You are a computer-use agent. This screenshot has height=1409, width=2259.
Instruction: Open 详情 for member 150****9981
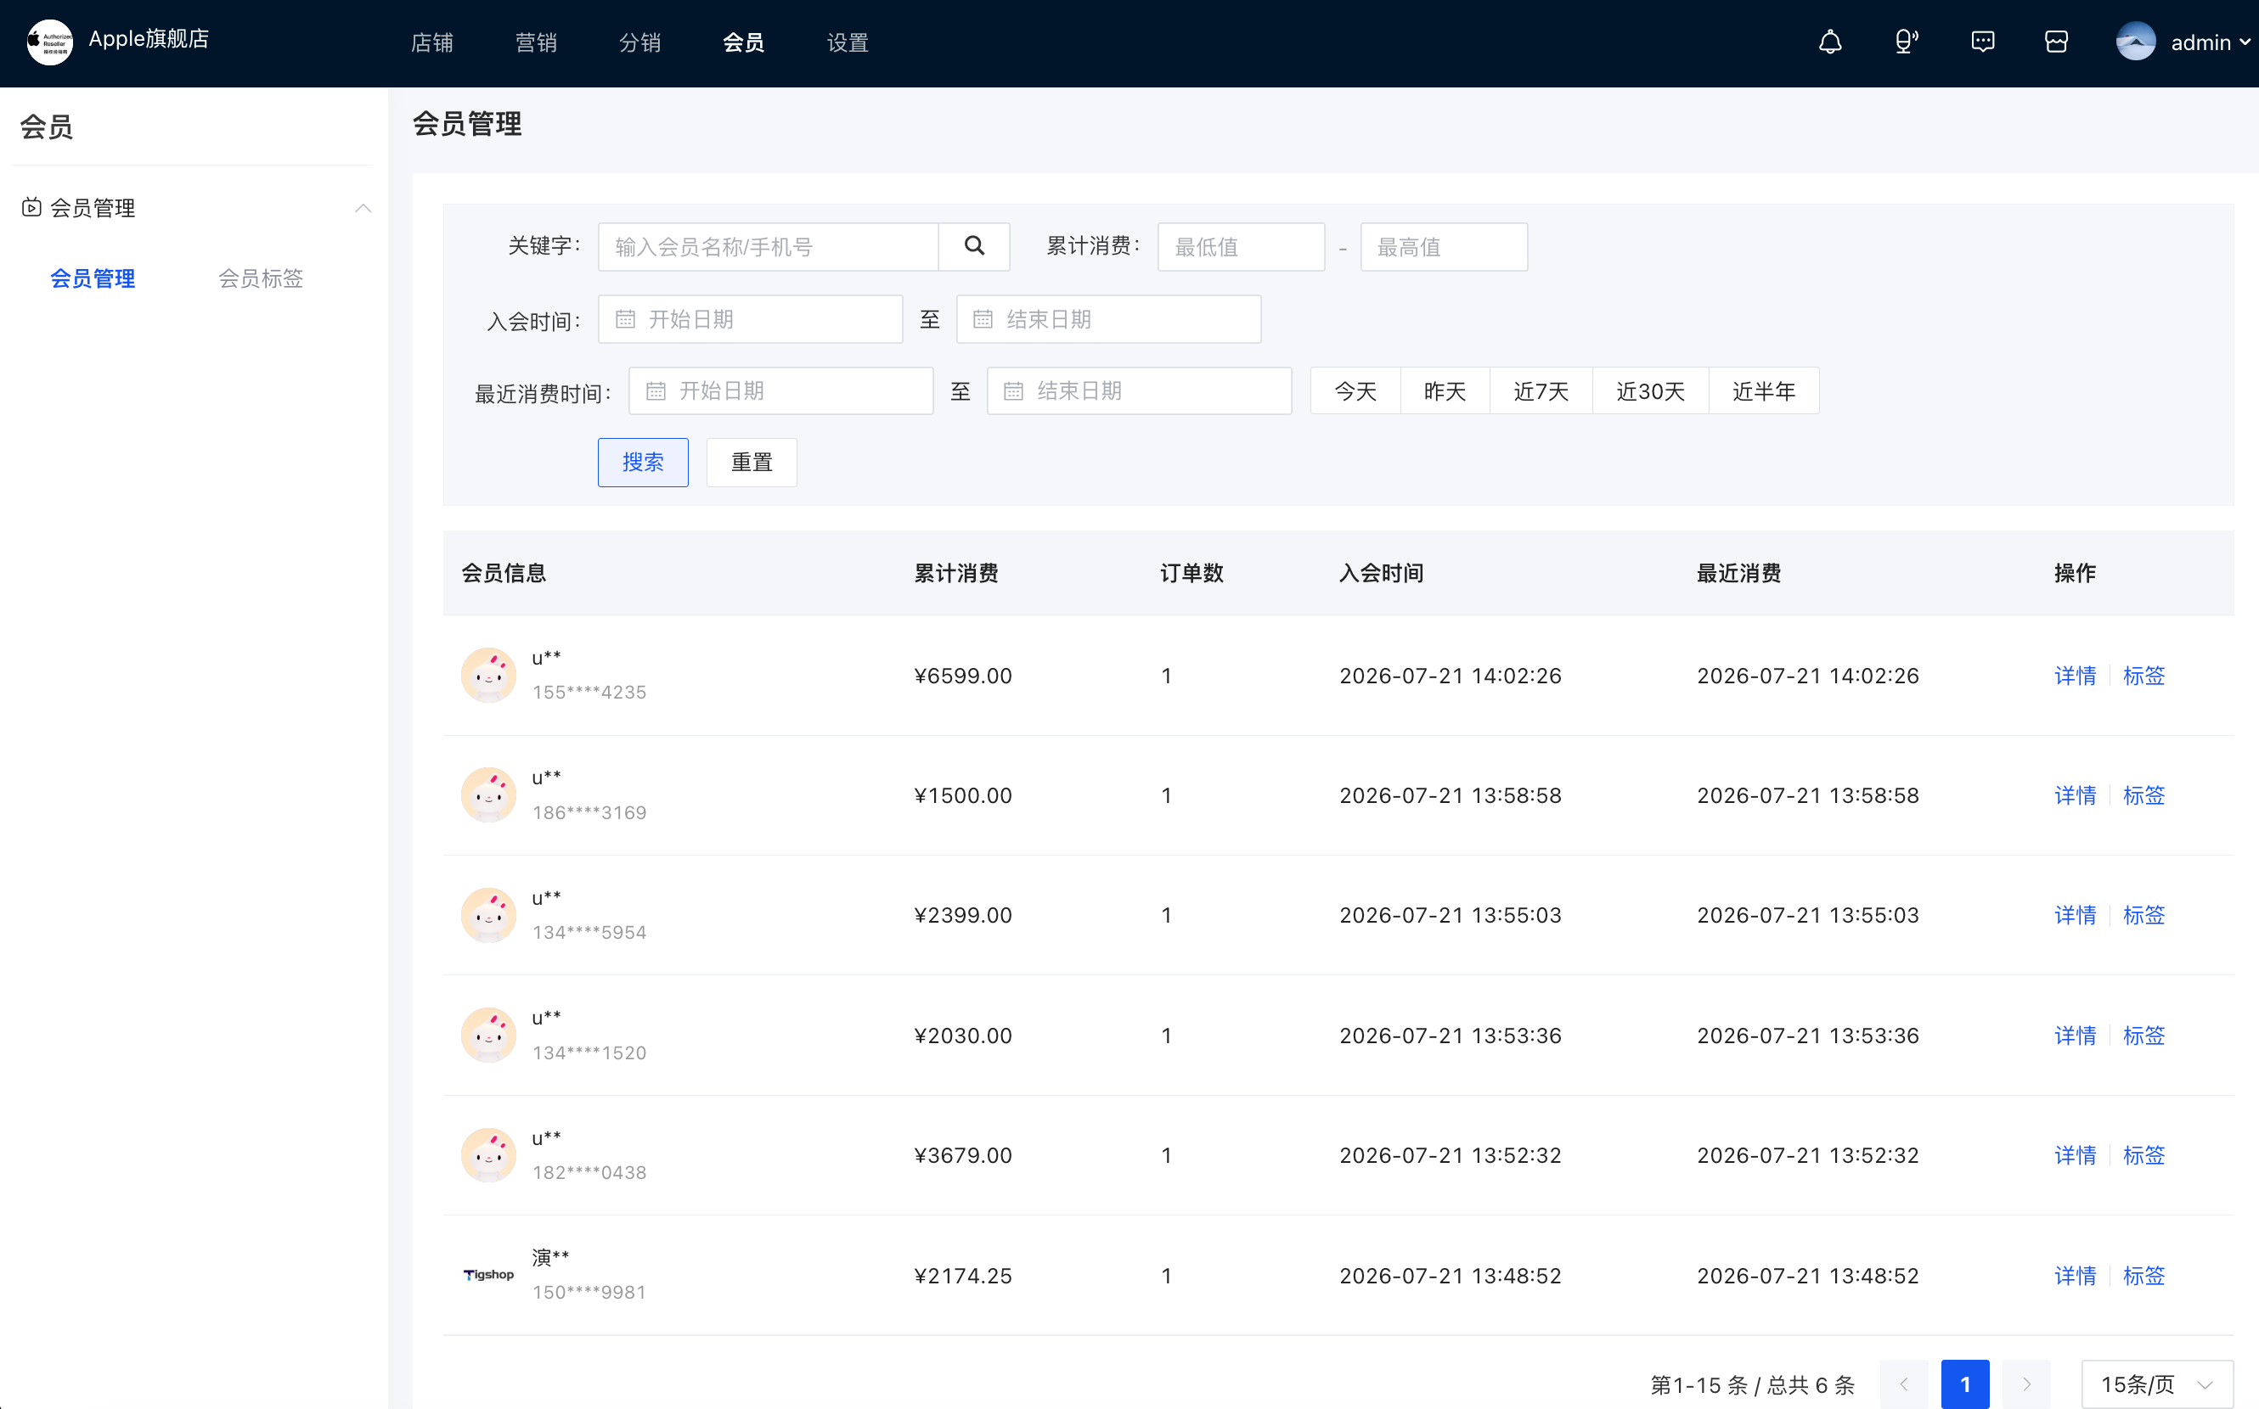coord(2076,1275)
